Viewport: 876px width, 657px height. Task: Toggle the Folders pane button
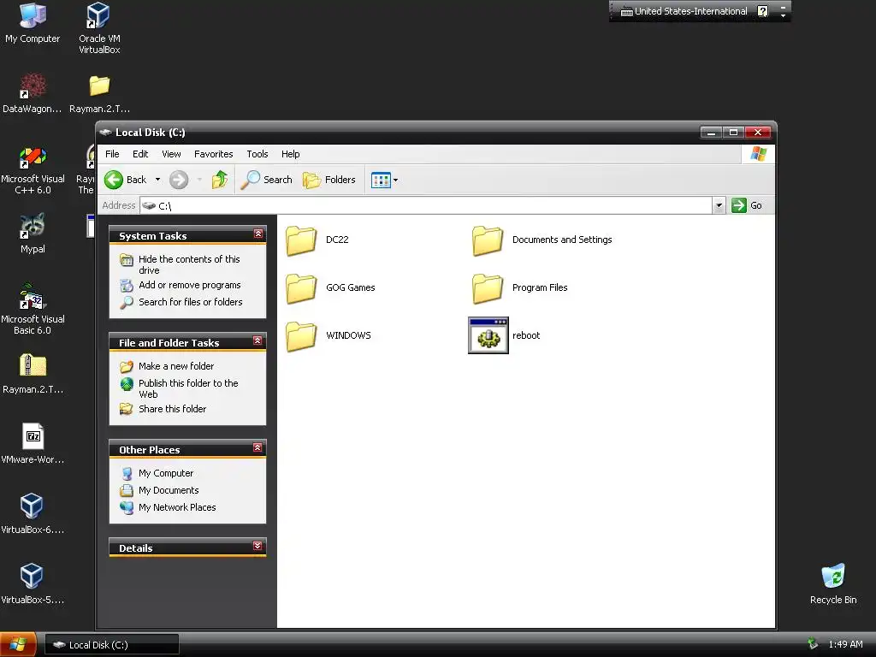(329, 180)
